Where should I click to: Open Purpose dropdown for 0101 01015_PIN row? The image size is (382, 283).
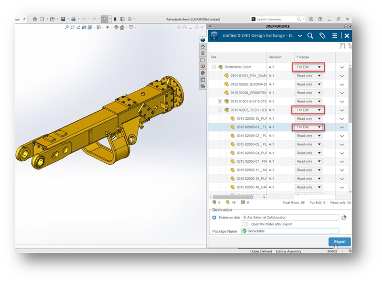[308, 76]
